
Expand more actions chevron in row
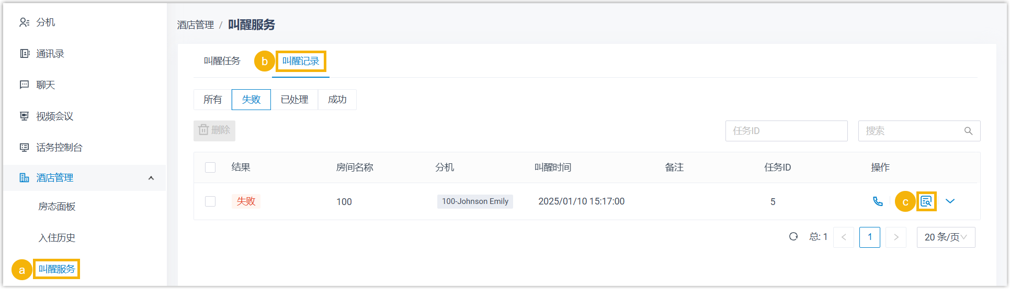coord(950,201)
